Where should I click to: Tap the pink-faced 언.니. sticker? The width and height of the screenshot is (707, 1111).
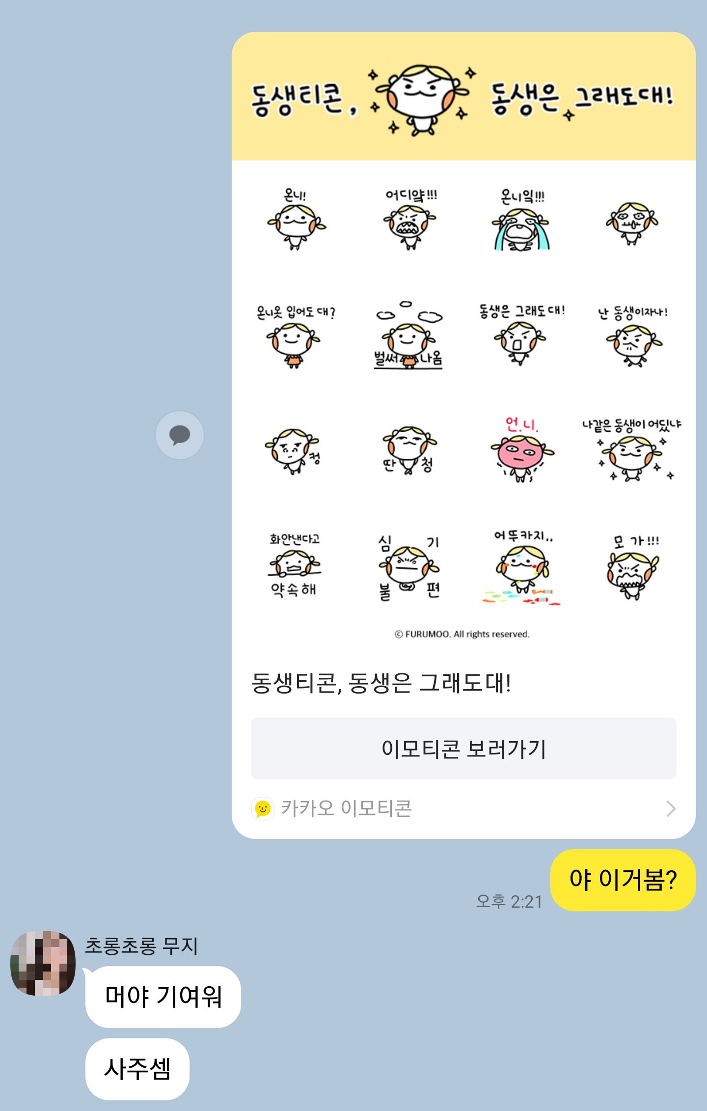tap(522, 449)
